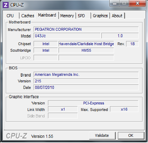This screenshot has width=148, height=143.
Task: Click the Graphic Interface version PCI-Express
Action: 93,103
